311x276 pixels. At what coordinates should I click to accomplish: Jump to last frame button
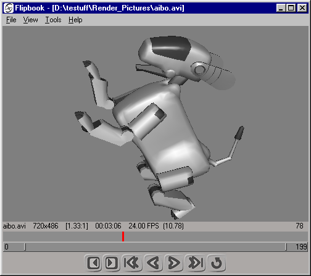(196, 262)
